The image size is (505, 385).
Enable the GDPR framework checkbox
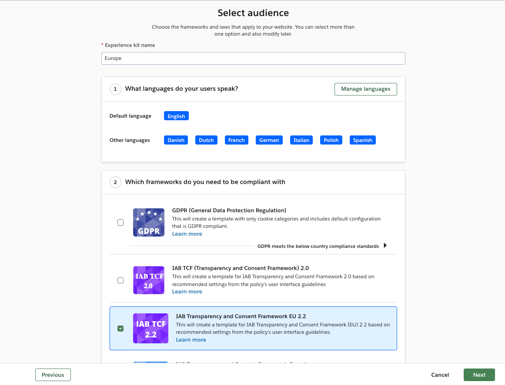(x=120, y=222)
